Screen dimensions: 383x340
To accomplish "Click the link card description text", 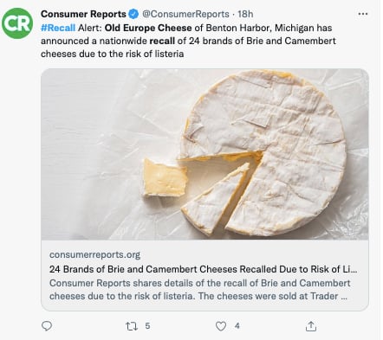I will [199, 290].
